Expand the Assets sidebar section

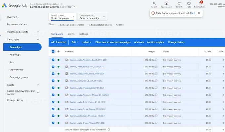pos(38,85)
